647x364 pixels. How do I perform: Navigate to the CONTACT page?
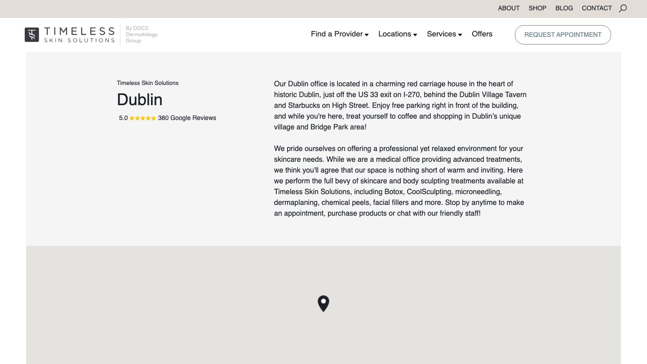pyautogui.click(x=597, y=8)
